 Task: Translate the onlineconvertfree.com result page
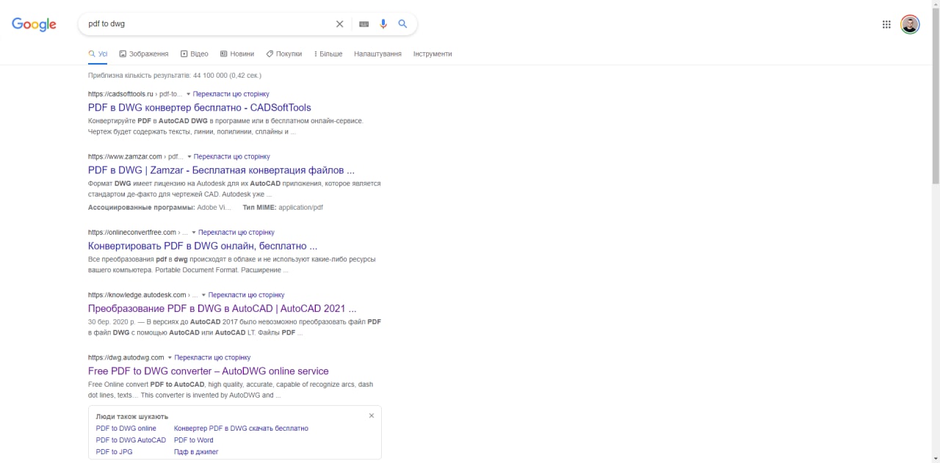(x=236, y=233)
